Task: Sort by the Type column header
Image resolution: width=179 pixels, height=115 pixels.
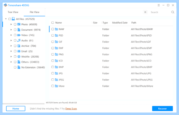Action: [x=105, y=23]
